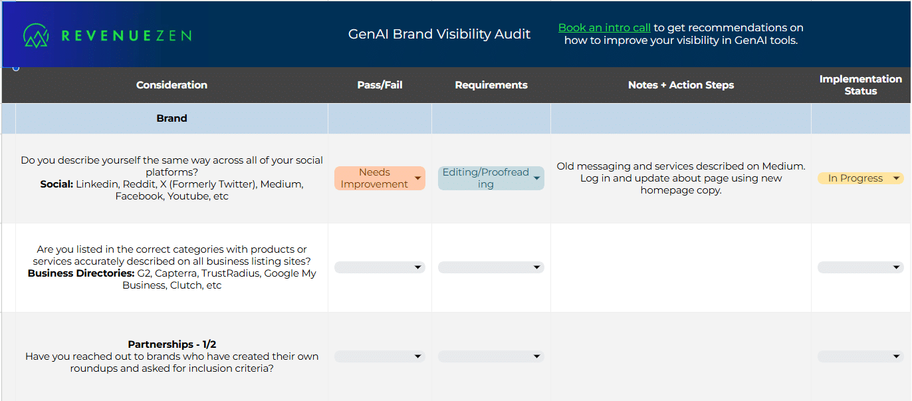Open the Book an intro call link
This screenshot has width=912, height=401.
604,28
